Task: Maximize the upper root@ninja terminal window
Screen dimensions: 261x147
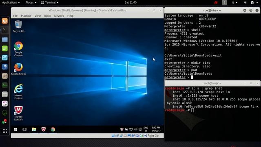Action: [251, 10]
